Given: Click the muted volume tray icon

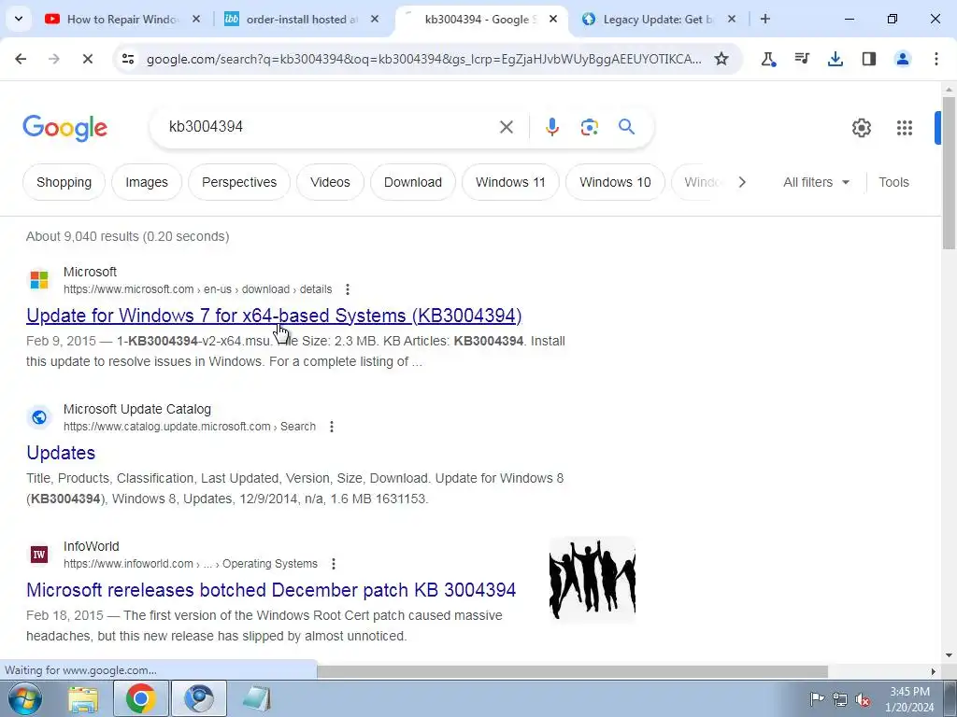Looking at the screenshot, I should pyautogui.click(x=863, y=700).
